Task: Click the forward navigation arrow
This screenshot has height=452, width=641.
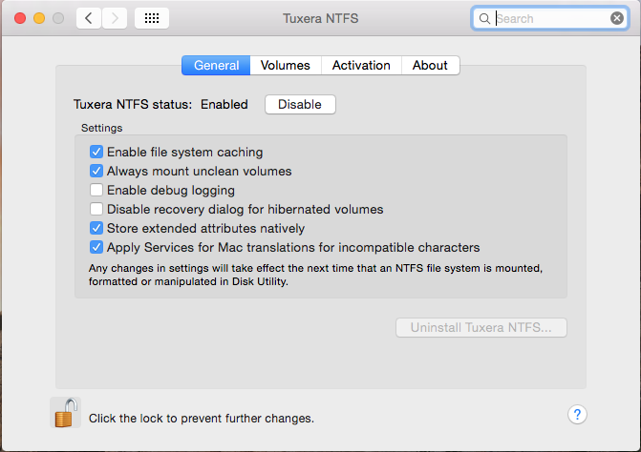Action: (x=115, y=18)
